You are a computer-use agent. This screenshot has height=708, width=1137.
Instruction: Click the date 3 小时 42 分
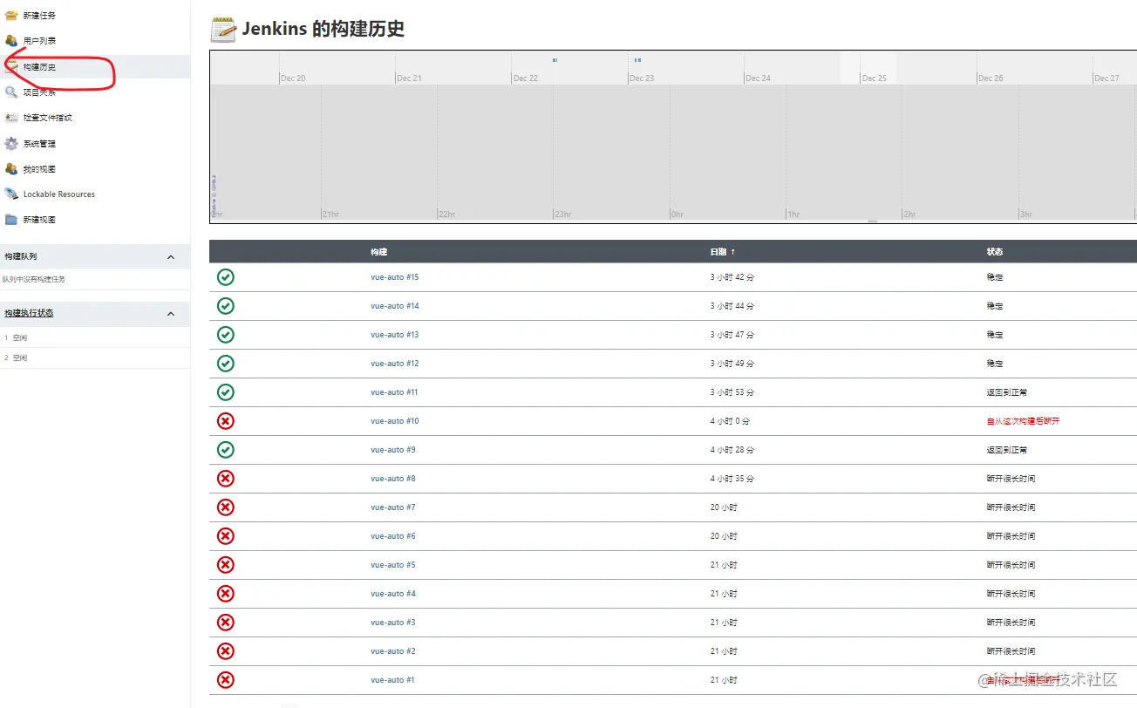tap(732, 277)
